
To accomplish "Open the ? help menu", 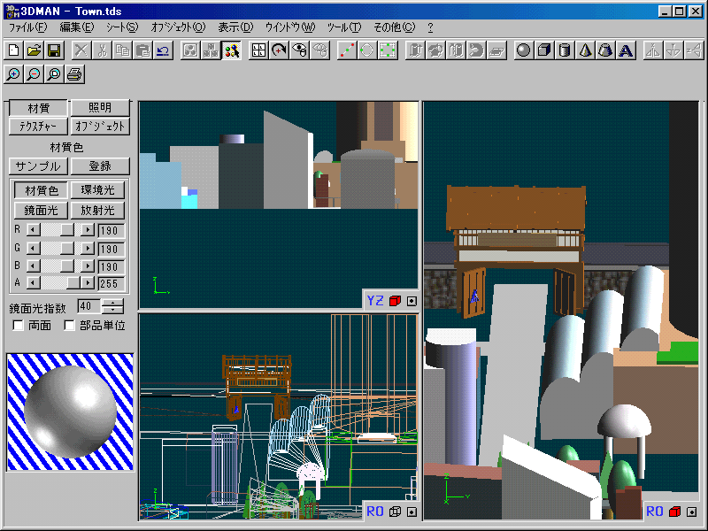I will click(x=430, y=27).
